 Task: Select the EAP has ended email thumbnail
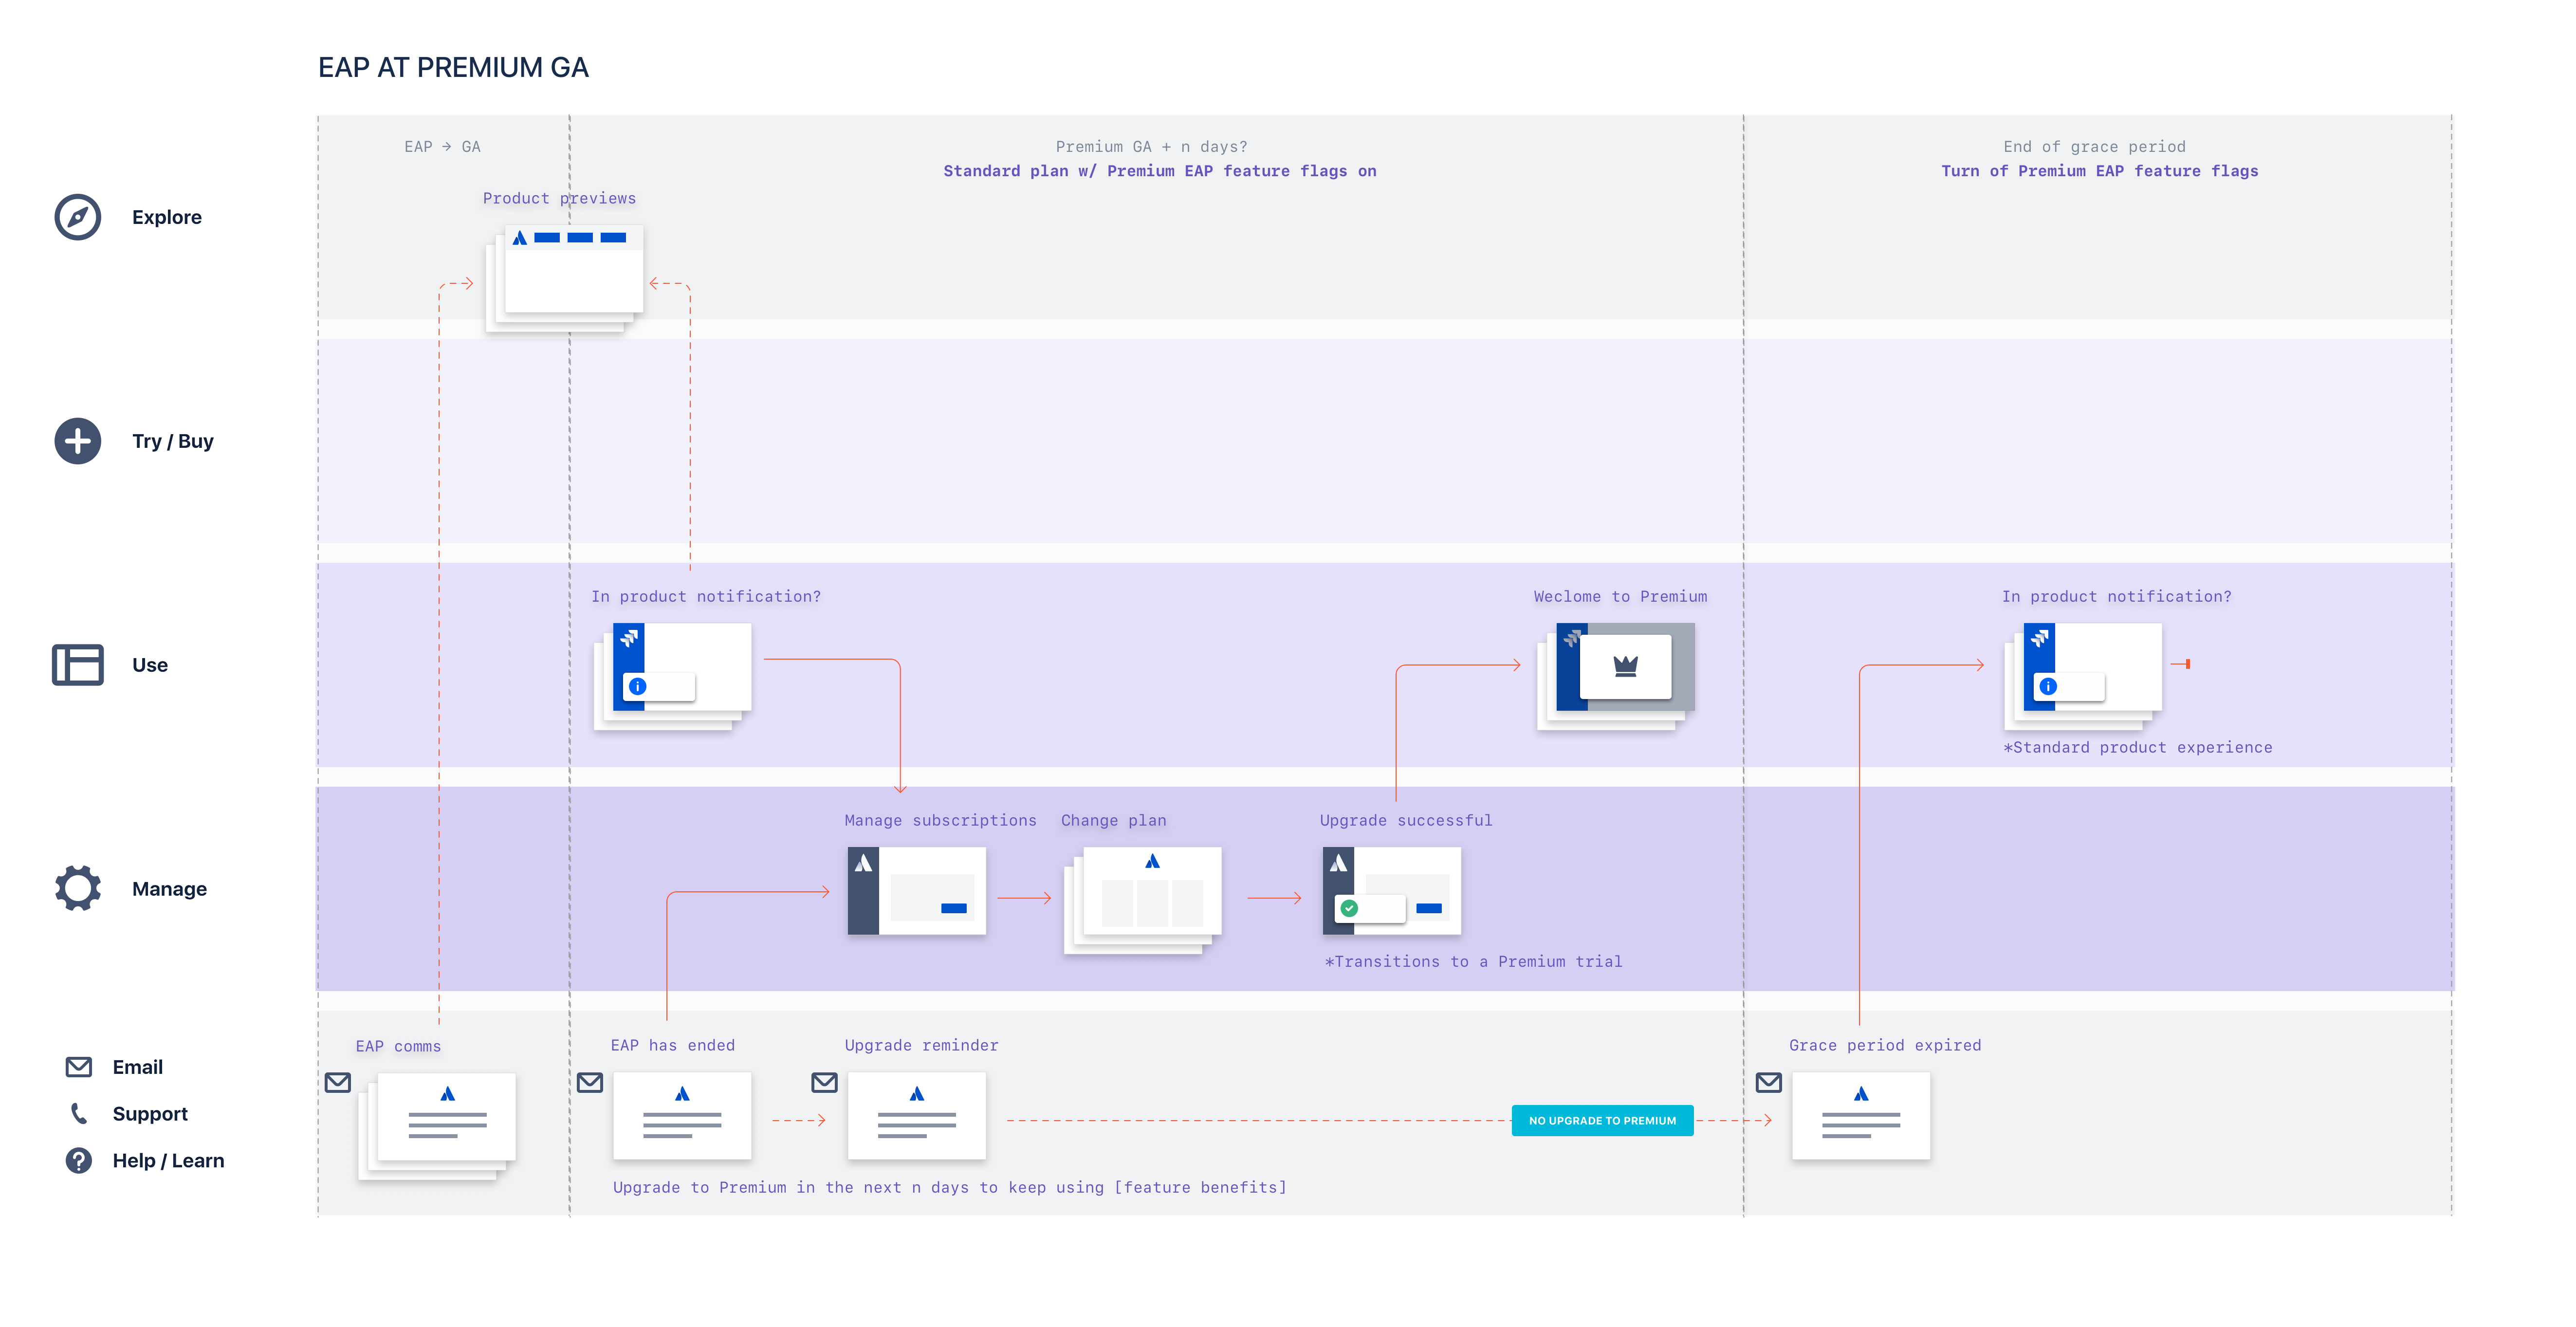coord(682,1116)
